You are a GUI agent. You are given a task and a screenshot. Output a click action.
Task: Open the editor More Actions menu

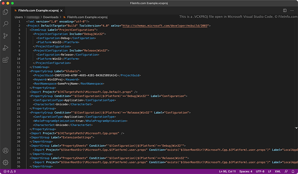pyautogui.click(x=292, y=11)
